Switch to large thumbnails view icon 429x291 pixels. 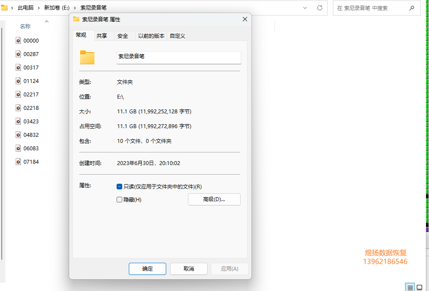pyautogui.click(x=419, y=288)
